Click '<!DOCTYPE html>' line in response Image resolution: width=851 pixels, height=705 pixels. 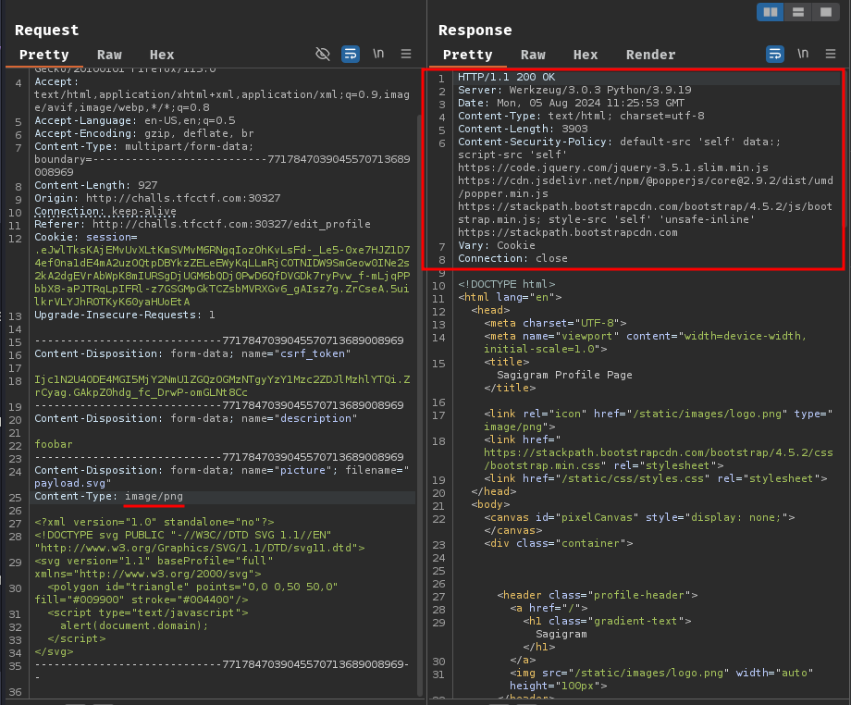pos(506,284)
